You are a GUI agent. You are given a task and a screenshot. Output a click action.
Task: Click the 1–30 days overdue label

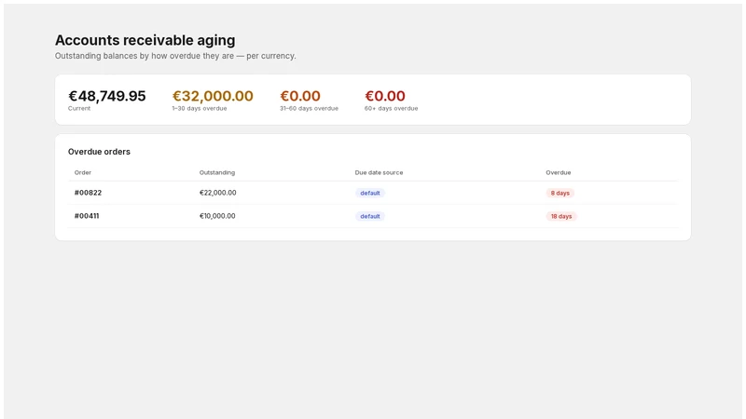[x=200, y=108]
